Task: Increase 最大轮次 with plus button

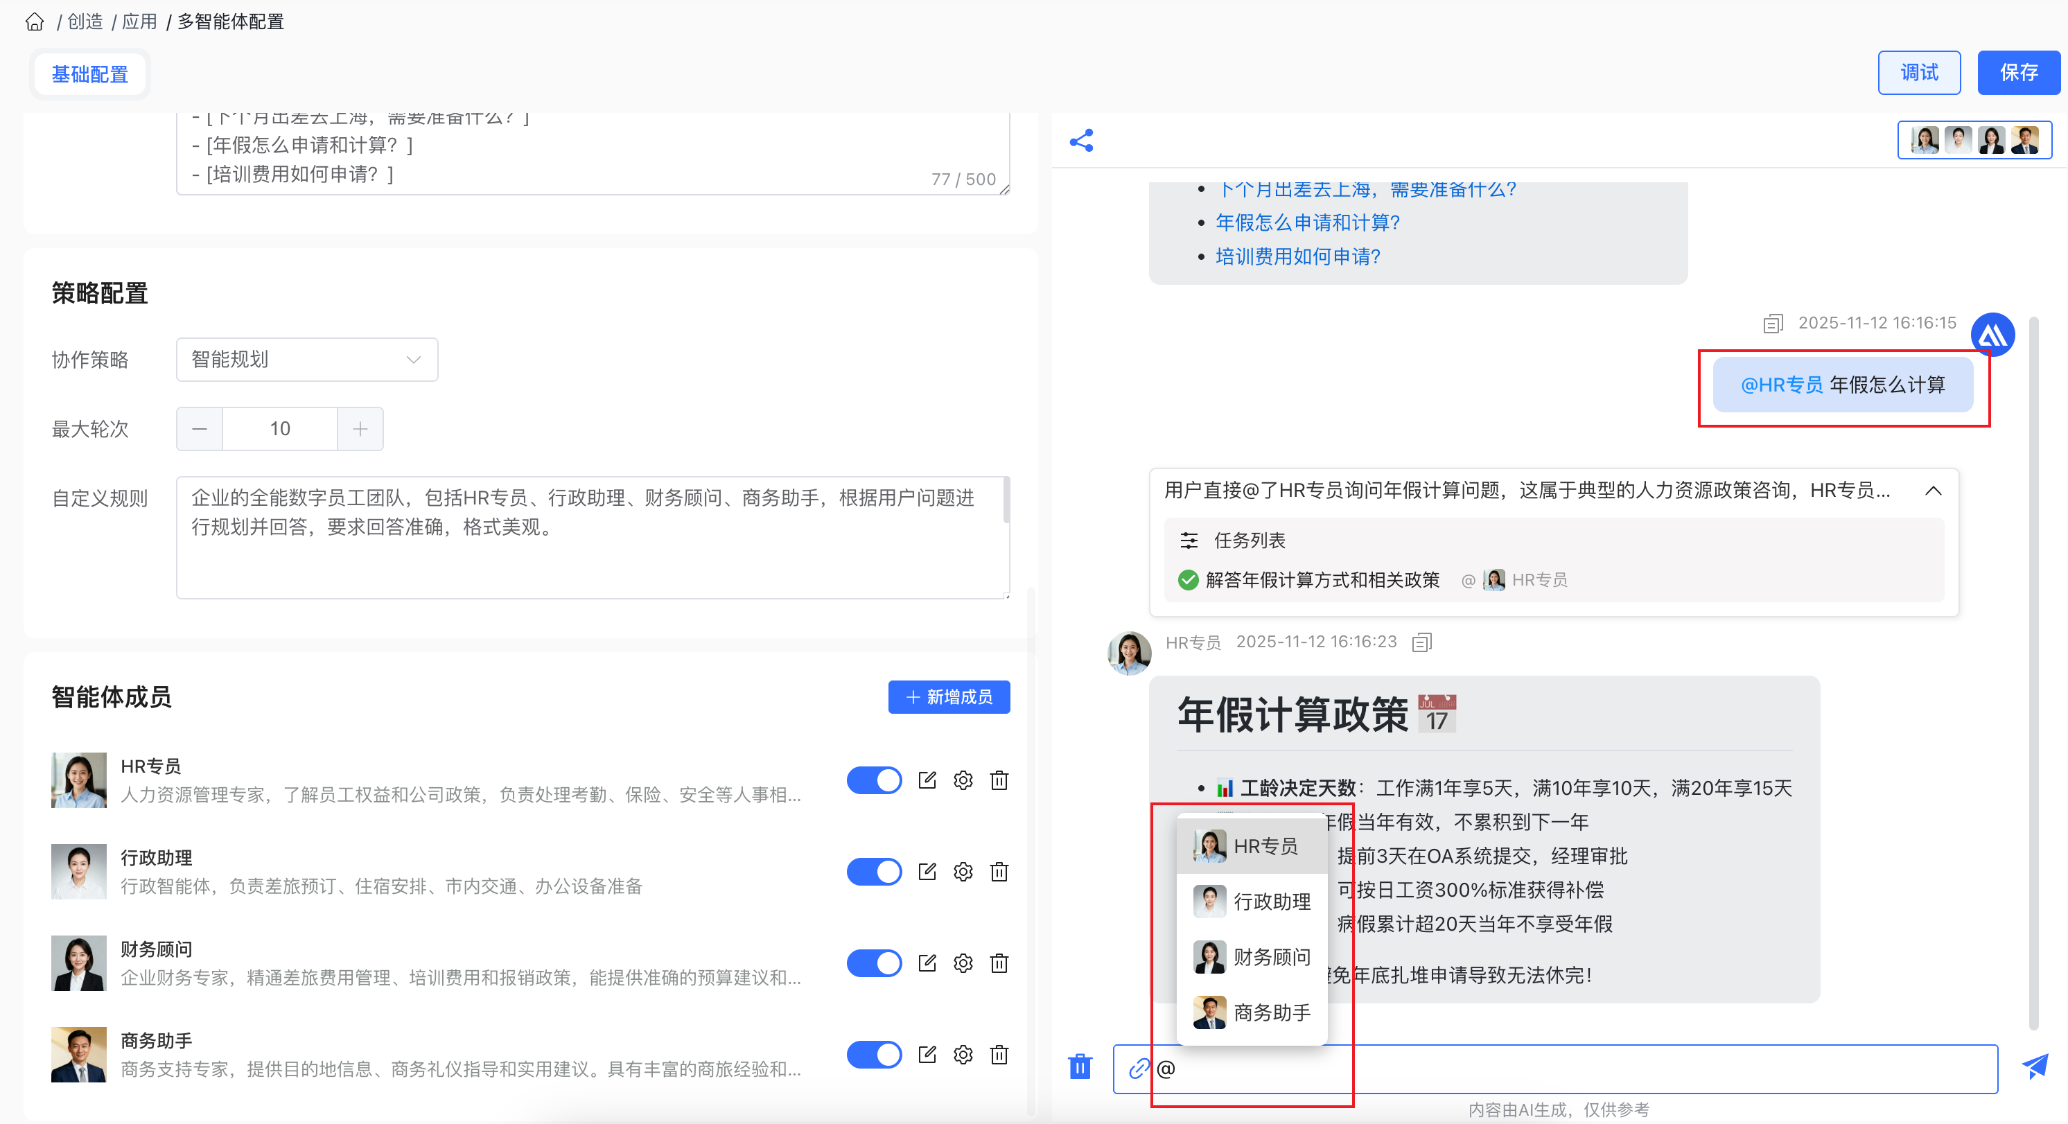Action: 360,429
